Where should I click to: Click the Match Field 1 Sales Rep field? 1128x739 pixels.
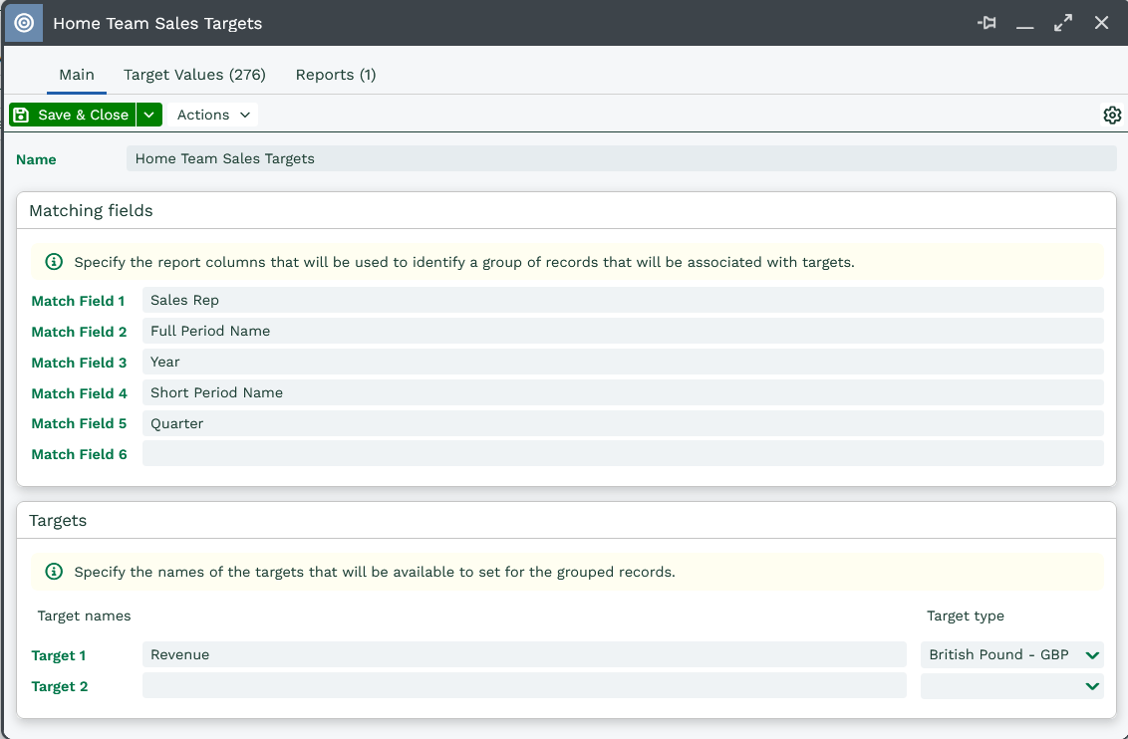coord(623,301)
